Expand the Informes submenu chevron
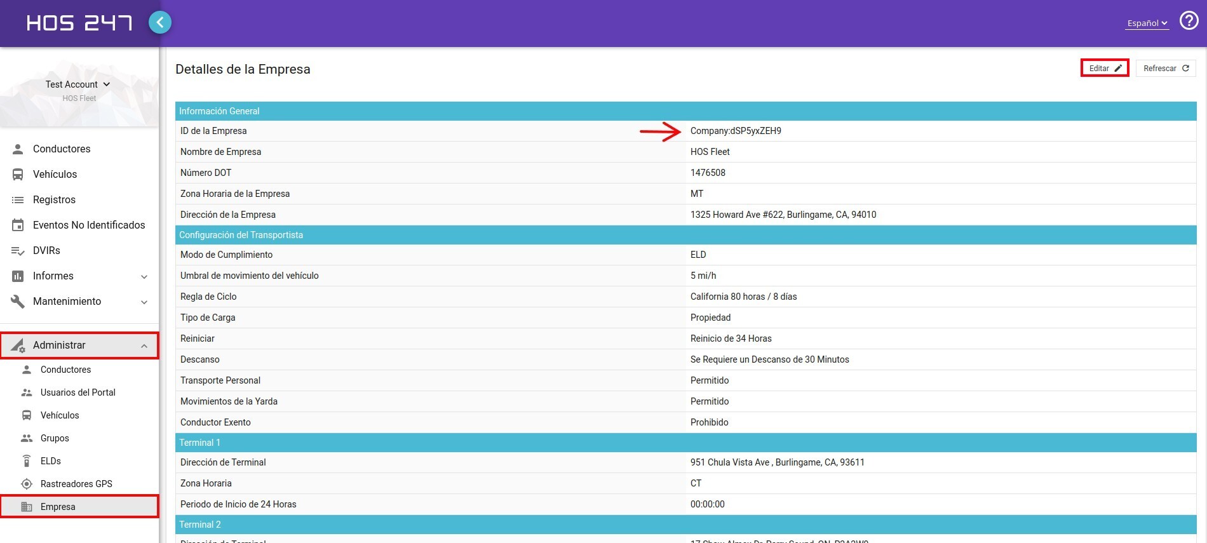 [144, 277]
